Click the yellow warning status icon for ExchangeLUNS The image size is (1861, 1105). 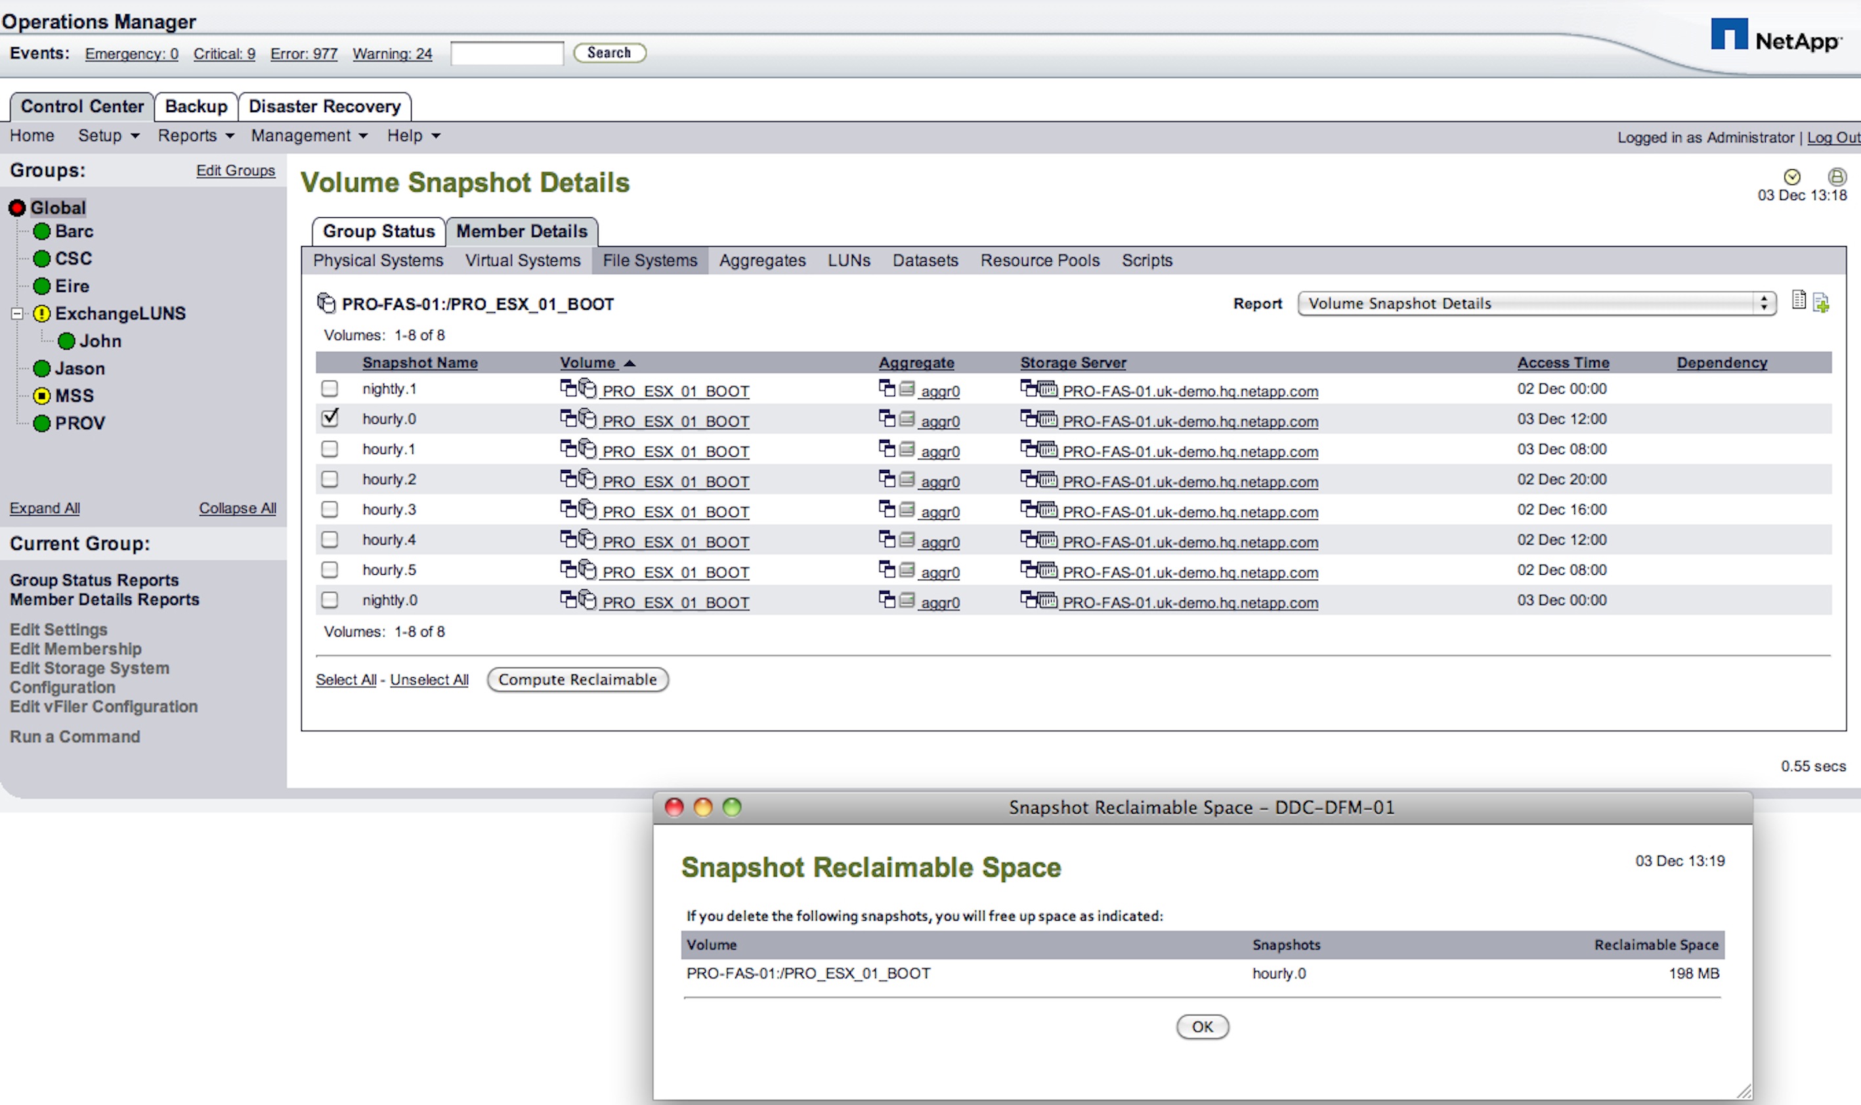point(43,314)
